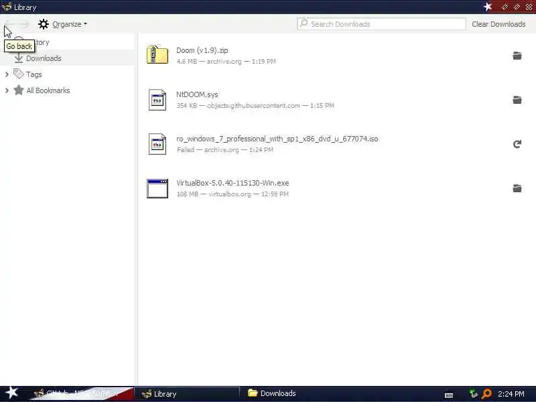The width and height of the screenshot is (536, 402).
Task: Select the NtDOOM.sys file name
Action: pos(197,94)
